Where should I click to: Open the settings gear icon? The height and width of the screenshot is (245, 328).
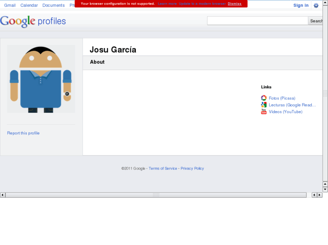tap(316, 5)
